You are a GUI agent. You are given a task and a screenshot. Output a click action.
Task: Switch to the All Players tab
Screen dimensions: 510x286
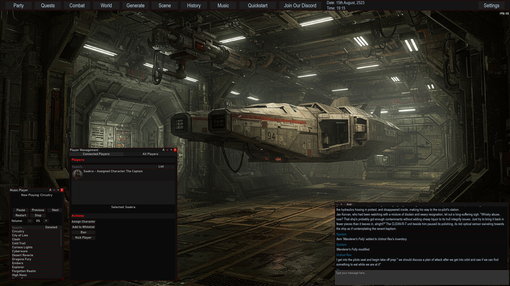150,154
